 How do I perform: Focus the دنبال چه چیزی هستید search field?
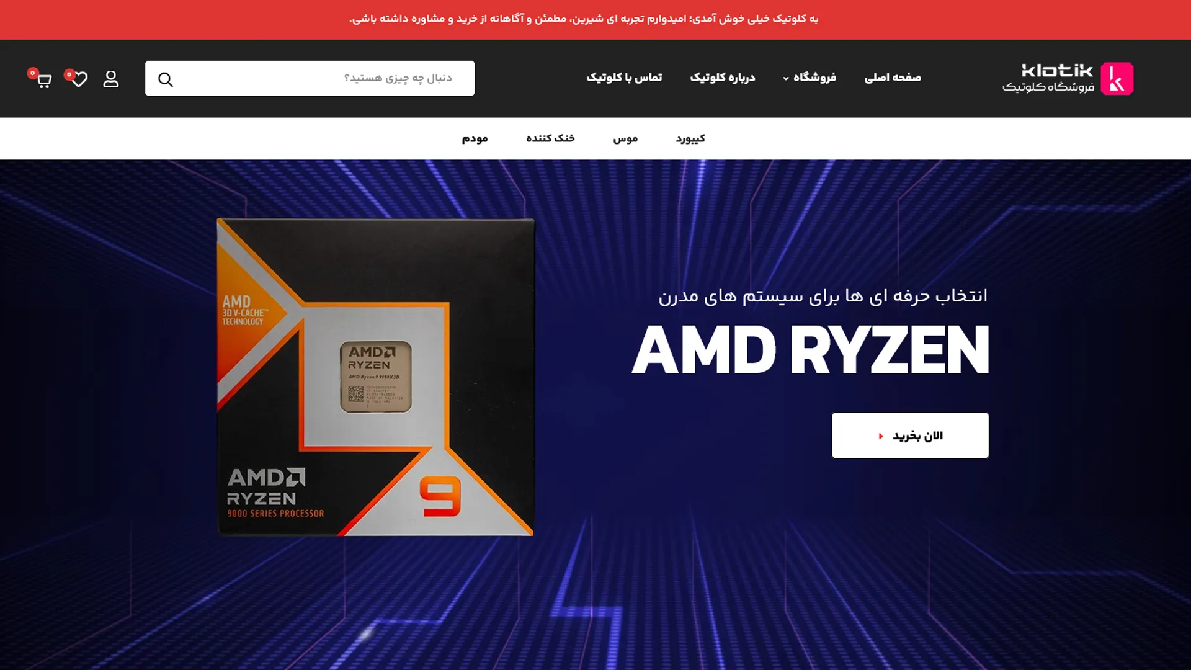[310, 78]
